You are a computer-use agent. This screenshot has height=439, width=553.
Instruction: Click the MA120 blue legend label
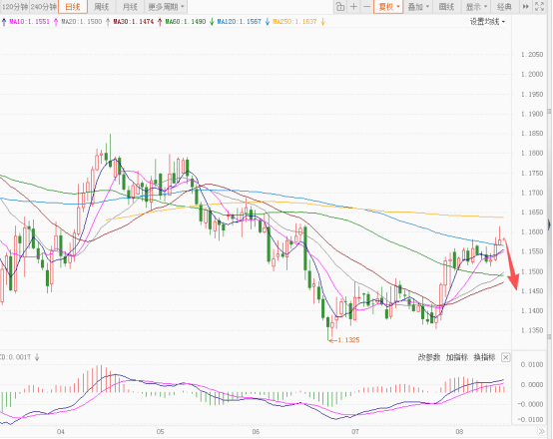(x=240, y=22)
